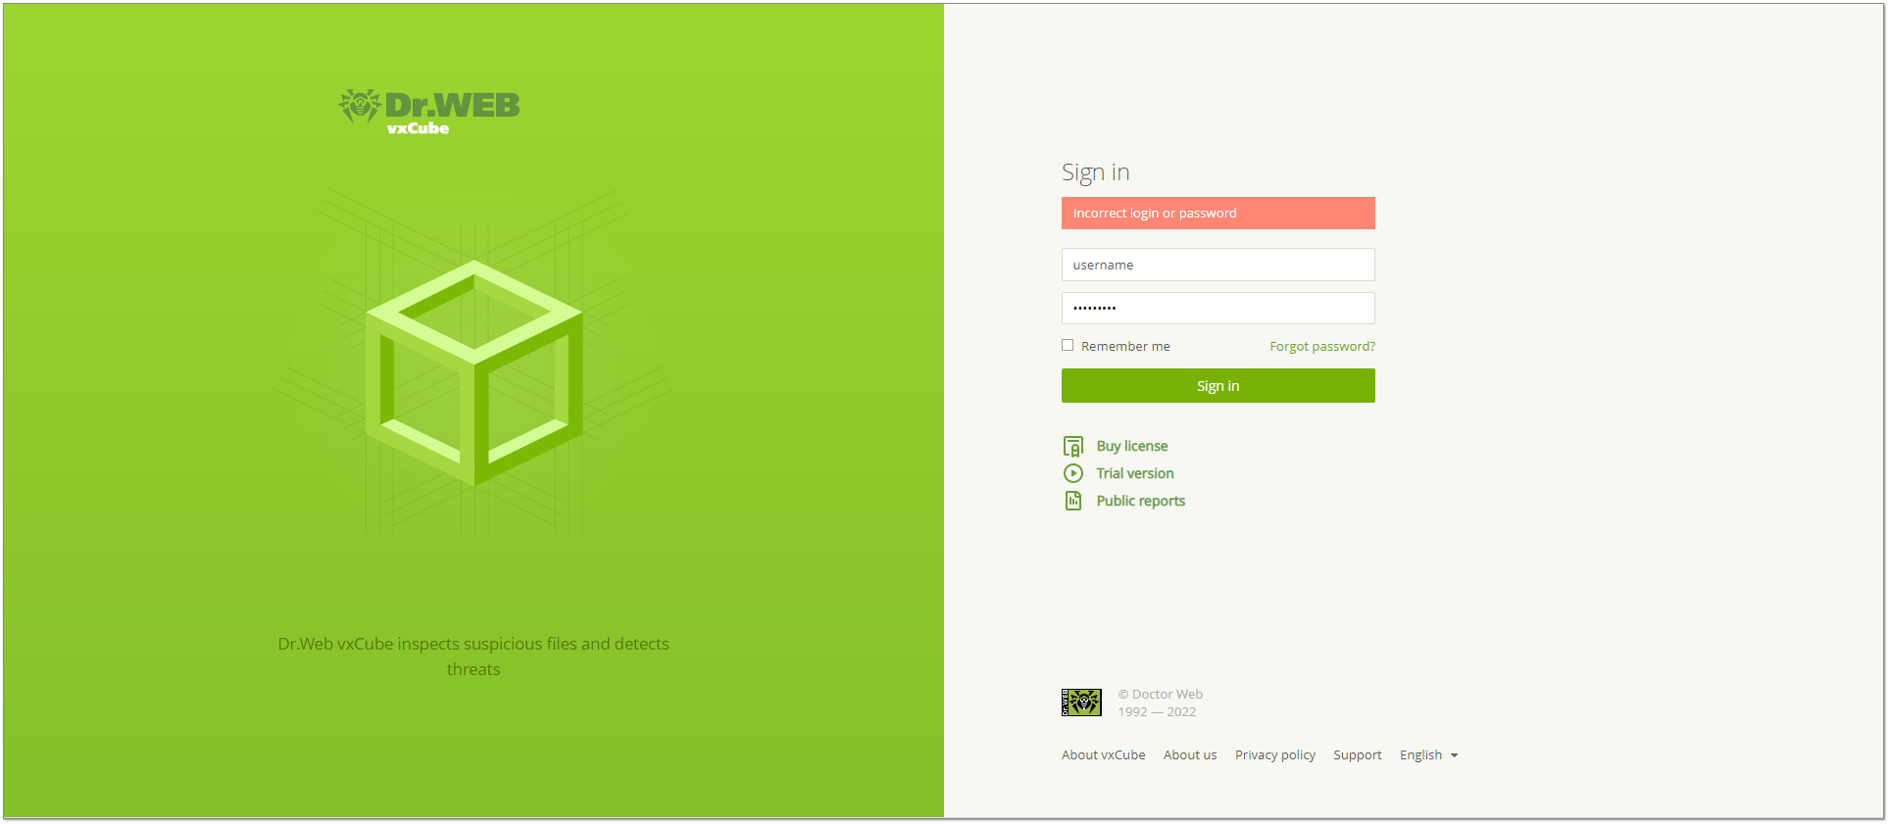
Task: Open the Support footer link
Action: 1358,755
